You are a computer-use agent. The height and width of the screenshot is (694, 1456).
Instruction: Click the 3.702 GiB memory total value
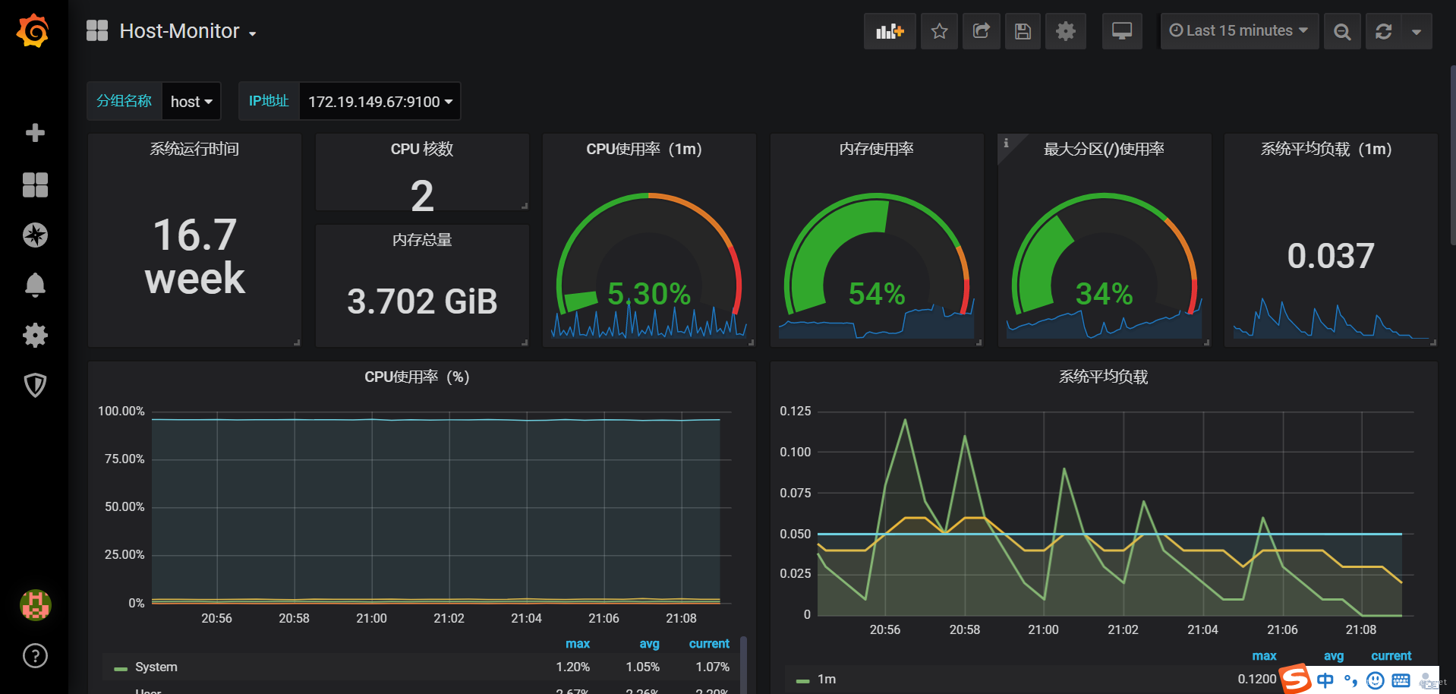pyautogui.click(x=422, y=301)
